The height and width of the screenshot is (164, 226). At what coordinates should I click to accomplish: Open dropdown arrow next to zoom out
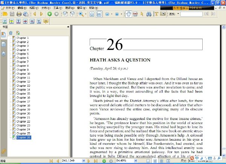click(112, 14)
